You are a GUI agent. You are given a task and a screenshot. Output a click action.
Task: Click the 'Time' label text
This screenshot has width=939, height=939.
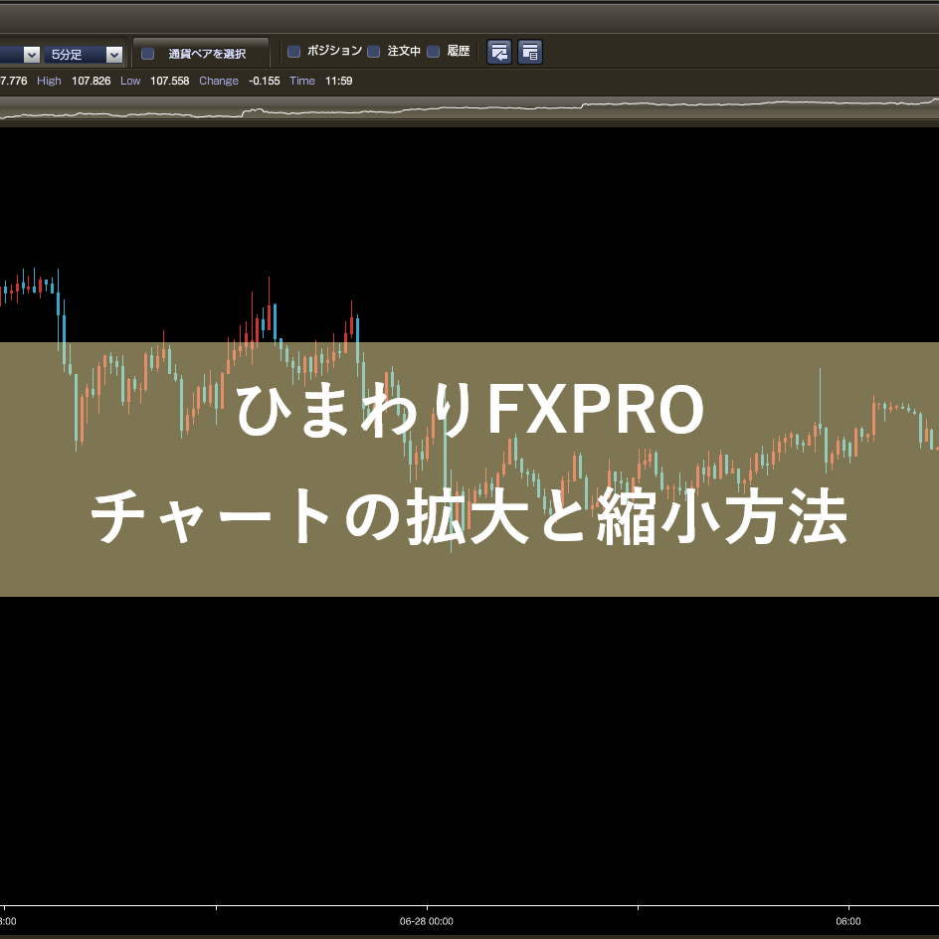pos(302,81)
